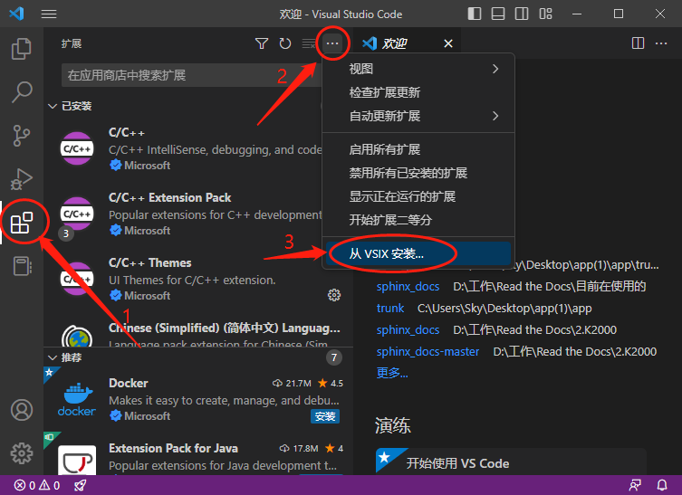This screenshot has width=682, height=495.
Task: Open sphinx_docs link with 2.K2000 path
Action: pyautogui.click(x=408, y=330)
